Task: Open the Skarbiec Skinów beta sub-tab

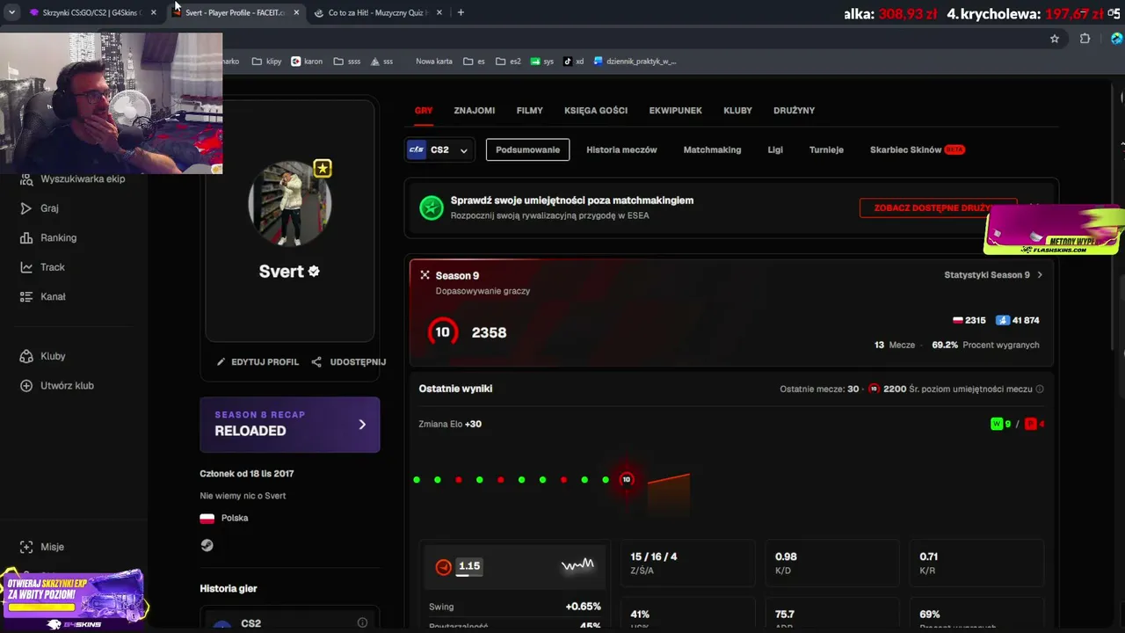Action: [918, 150]
